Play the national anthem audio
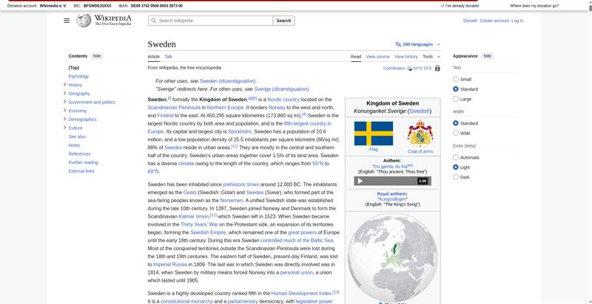This screenshot has width=592, height=304. (360, 181)
